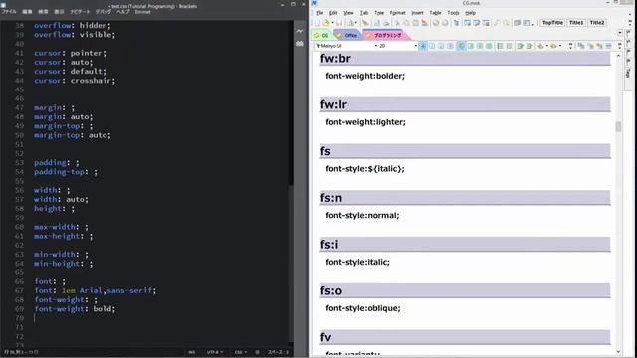Open the UTF-8 encoding dropdown in Brackets

tap(215, 352)
